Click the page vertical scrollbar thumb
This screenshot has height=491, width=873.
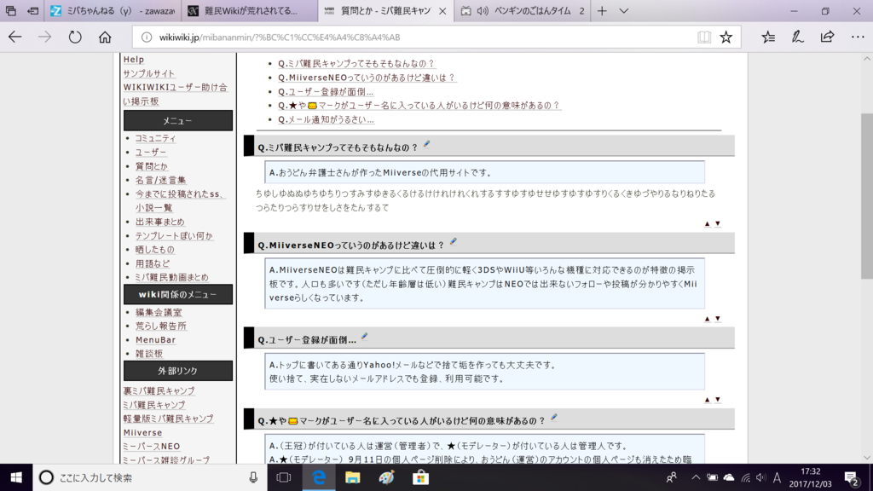(x=867, y=196)
